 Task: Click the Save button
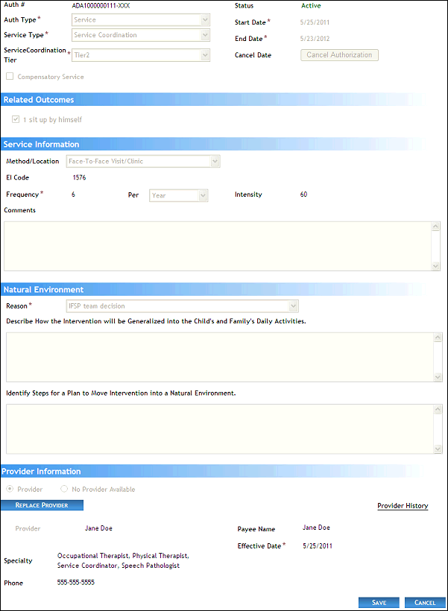click(379, 602)
